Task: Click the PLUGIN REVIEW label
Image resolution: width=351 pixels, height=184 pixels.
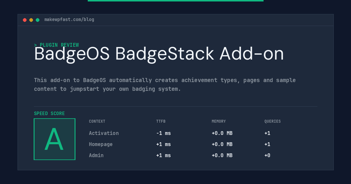Action: click(56, 45)
